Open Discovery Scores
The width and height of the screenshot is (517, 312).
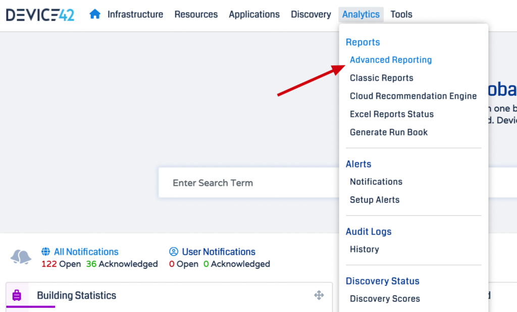click(x=385, y=298)
